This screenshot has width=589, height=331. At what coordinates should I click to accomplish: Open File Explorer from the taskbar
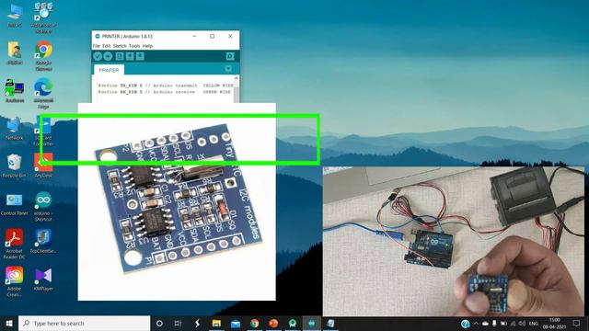coord(216,323)
